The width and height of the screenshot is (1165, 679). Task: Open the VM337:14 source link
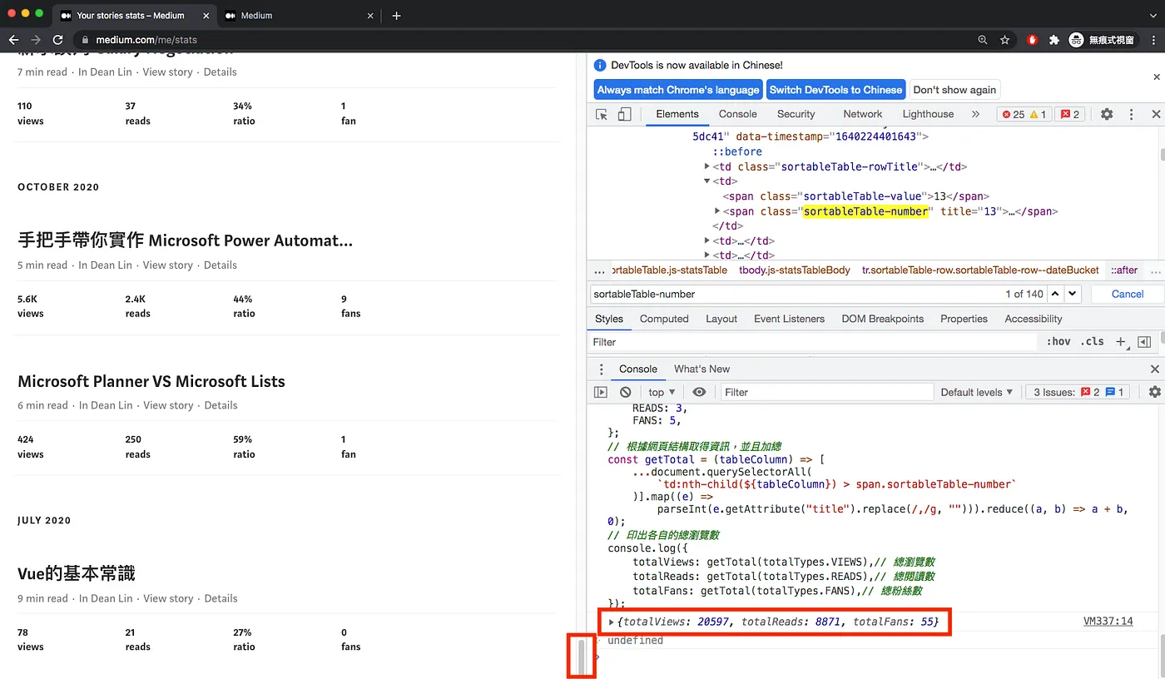pyautogui.click(x=1108, y=622)
